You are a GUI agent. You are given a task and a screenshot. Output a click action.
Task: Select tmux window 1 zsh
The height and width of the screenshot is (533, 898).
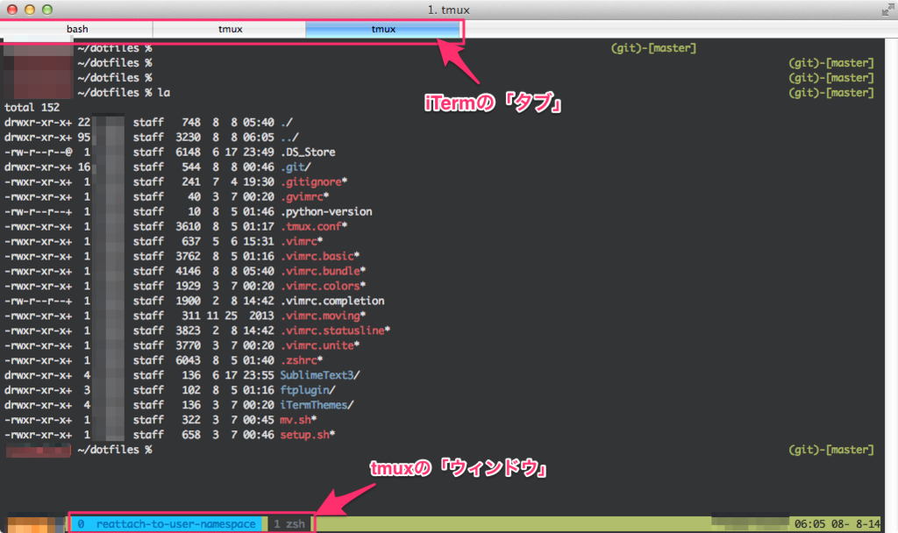coord(289,524)
